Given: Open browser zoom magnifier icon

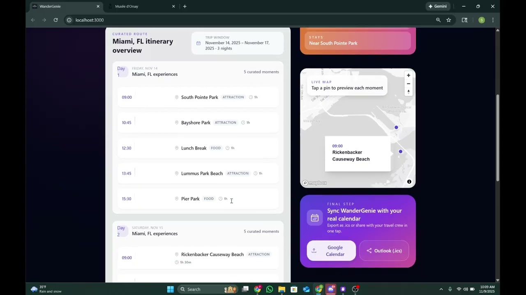Looking at the screenshot, I should [438, 20].
